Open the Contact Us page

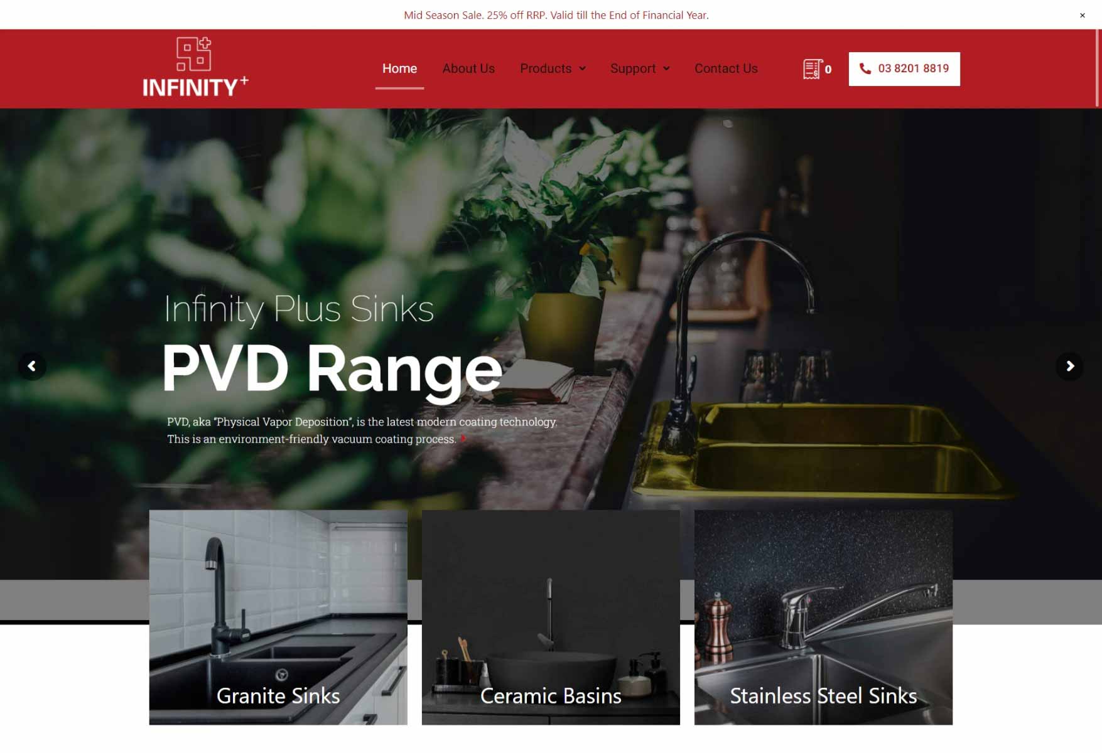point(726,68)
